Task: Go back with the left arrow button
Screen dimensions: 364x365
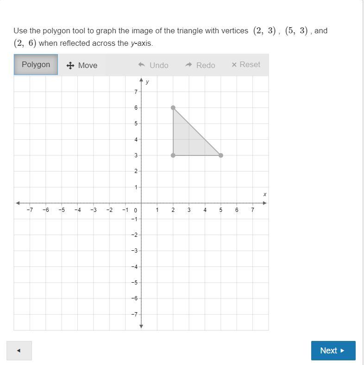Action: 19,350
